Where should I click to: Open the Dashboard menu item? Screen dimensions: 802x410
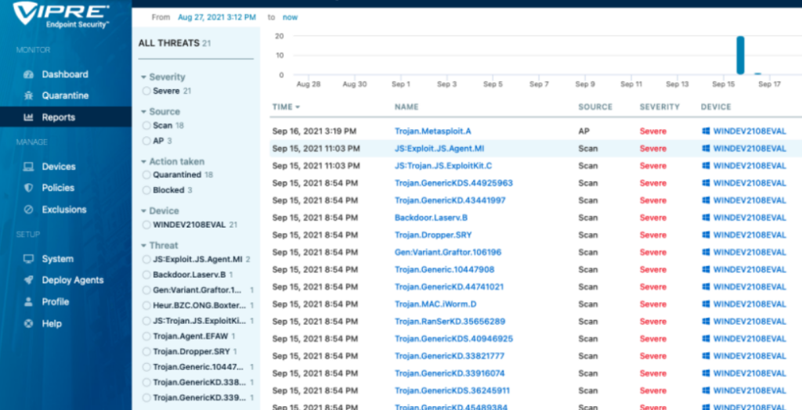pos(65,74)
